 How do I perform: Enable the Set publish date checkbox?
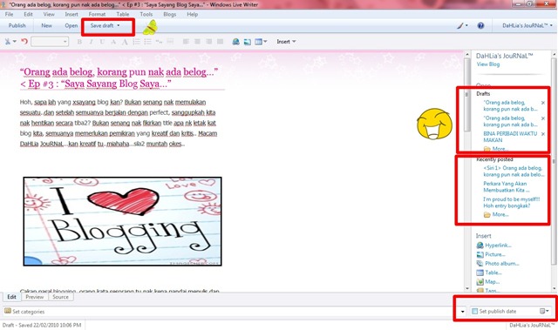[474, 311]
